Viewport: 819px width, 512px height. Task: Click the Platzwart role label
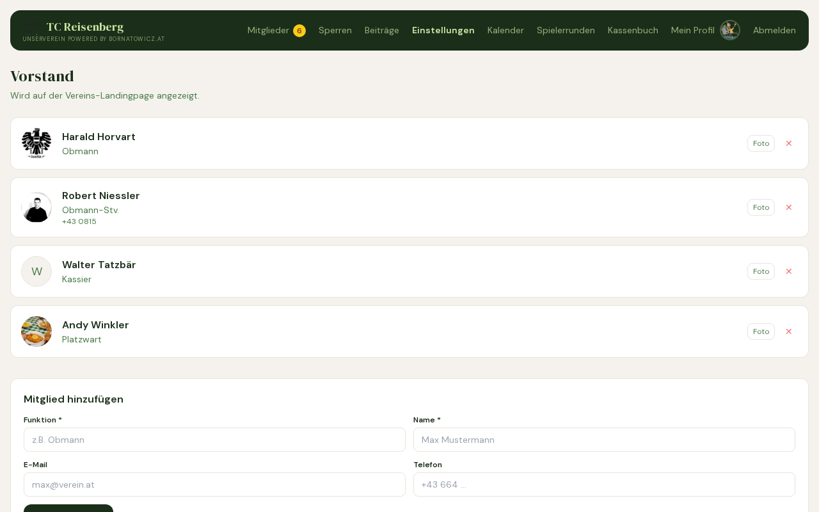(x=82, y=339)
